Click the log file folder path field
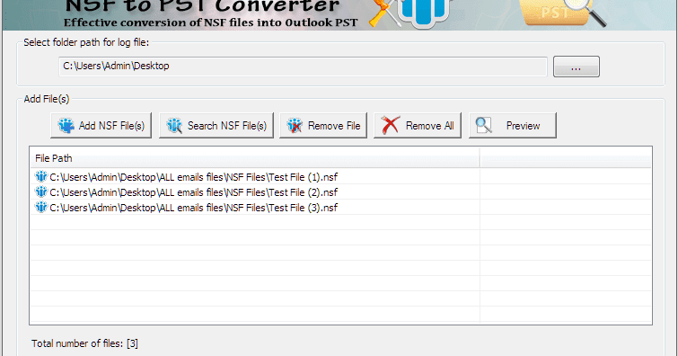 303,67
